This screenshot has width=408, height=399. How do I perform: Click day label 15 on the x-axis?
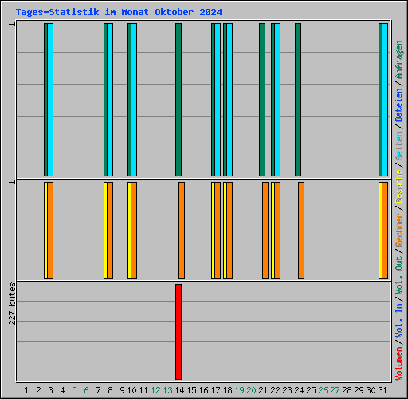click(191, 390)
